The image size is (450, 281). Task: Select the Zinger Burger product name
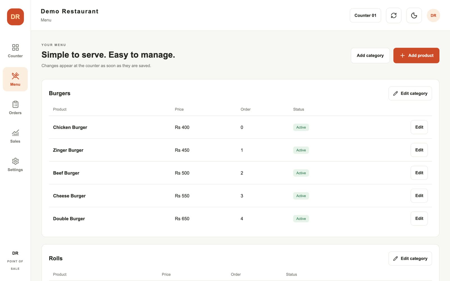[68, 150]
